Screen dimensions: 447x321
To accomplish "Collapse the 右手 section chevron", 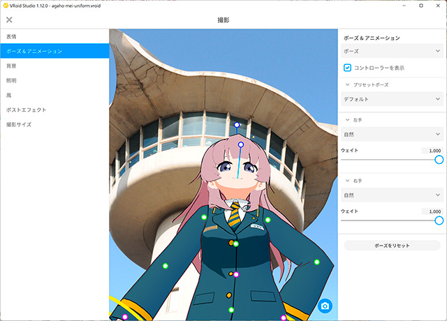I will pos(347,181).
